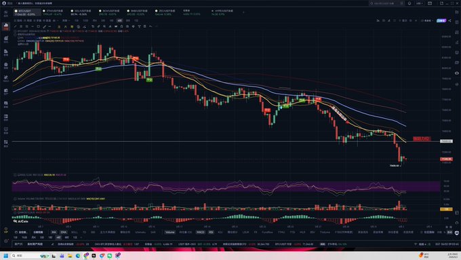Open the USD currency dropdown
Image resolution: width=461 pixels, height=260 pixels.
point(420,3)
